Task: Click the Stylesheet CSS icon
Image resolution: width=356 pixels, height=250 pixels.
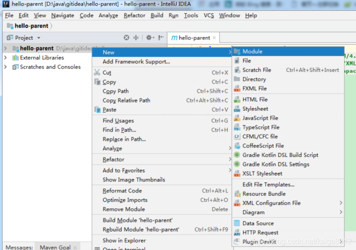Action: click(x=237, y=109)
